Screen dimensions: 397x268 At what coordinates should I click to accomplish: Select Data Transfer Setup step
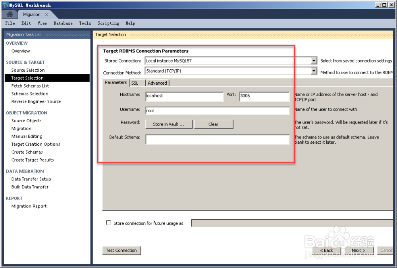coord(31,179)
